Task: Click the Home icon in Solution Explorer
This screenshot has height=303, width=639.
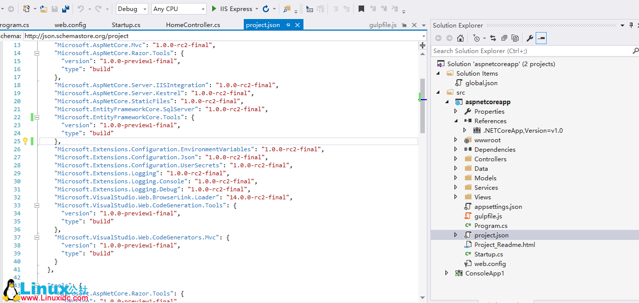Action: pos(460,38)
